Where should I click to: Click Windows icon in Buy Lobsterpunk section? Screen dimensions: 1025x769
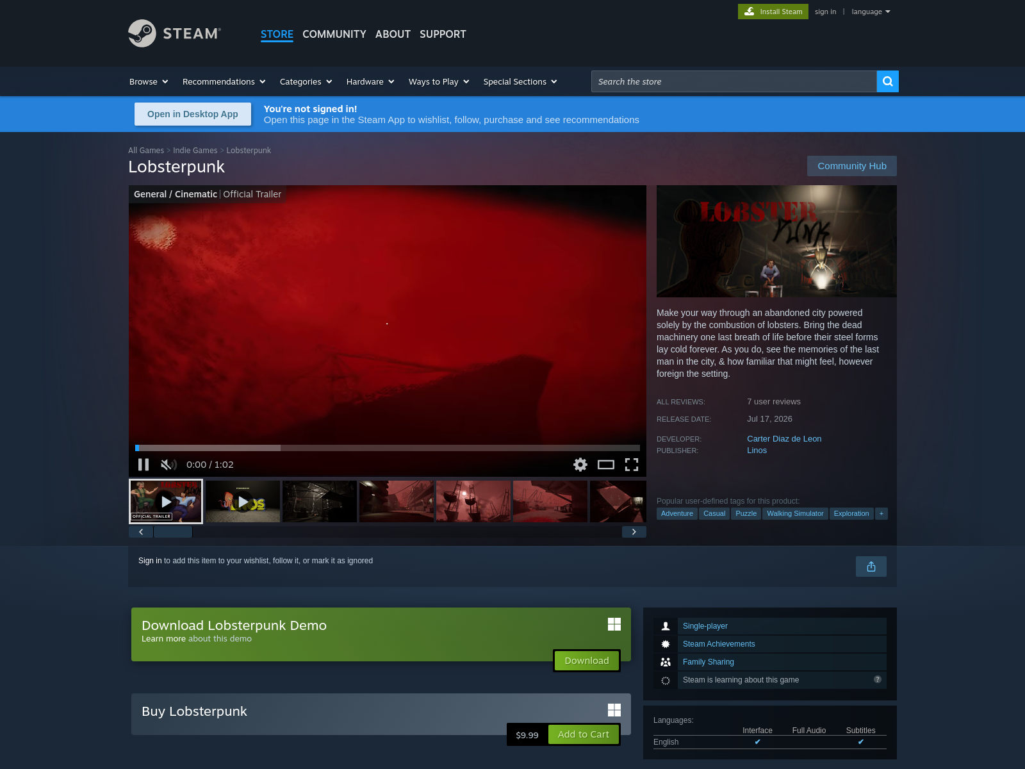pyautogui.click(x=614, y=710)
